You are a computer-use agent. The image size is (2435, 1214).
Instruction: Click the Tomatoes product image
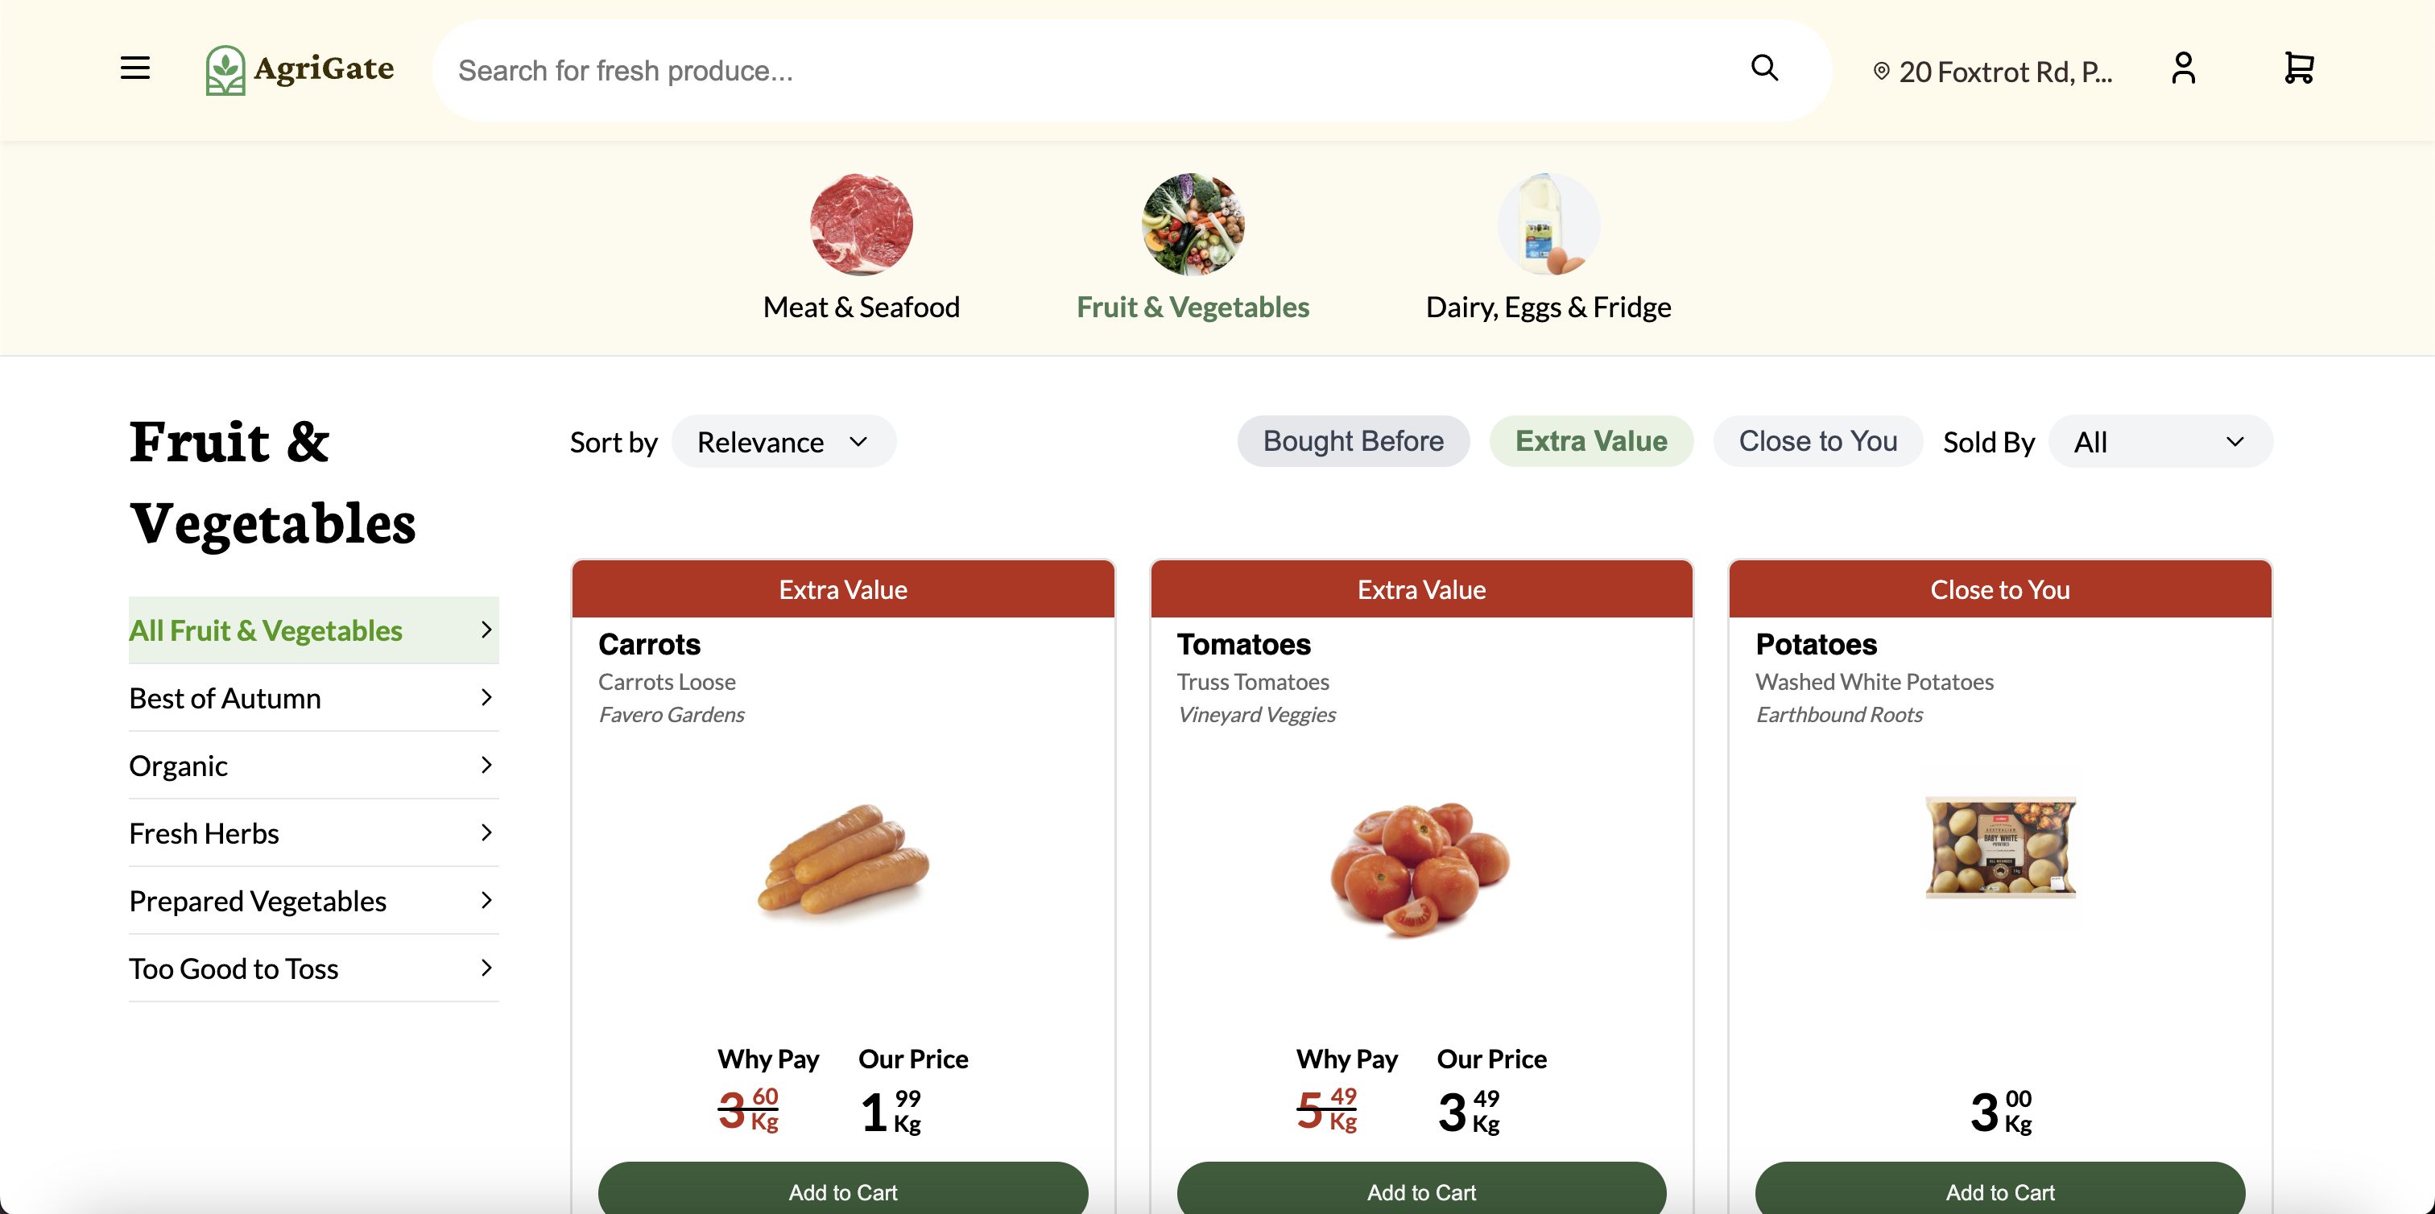point(1420,866)
